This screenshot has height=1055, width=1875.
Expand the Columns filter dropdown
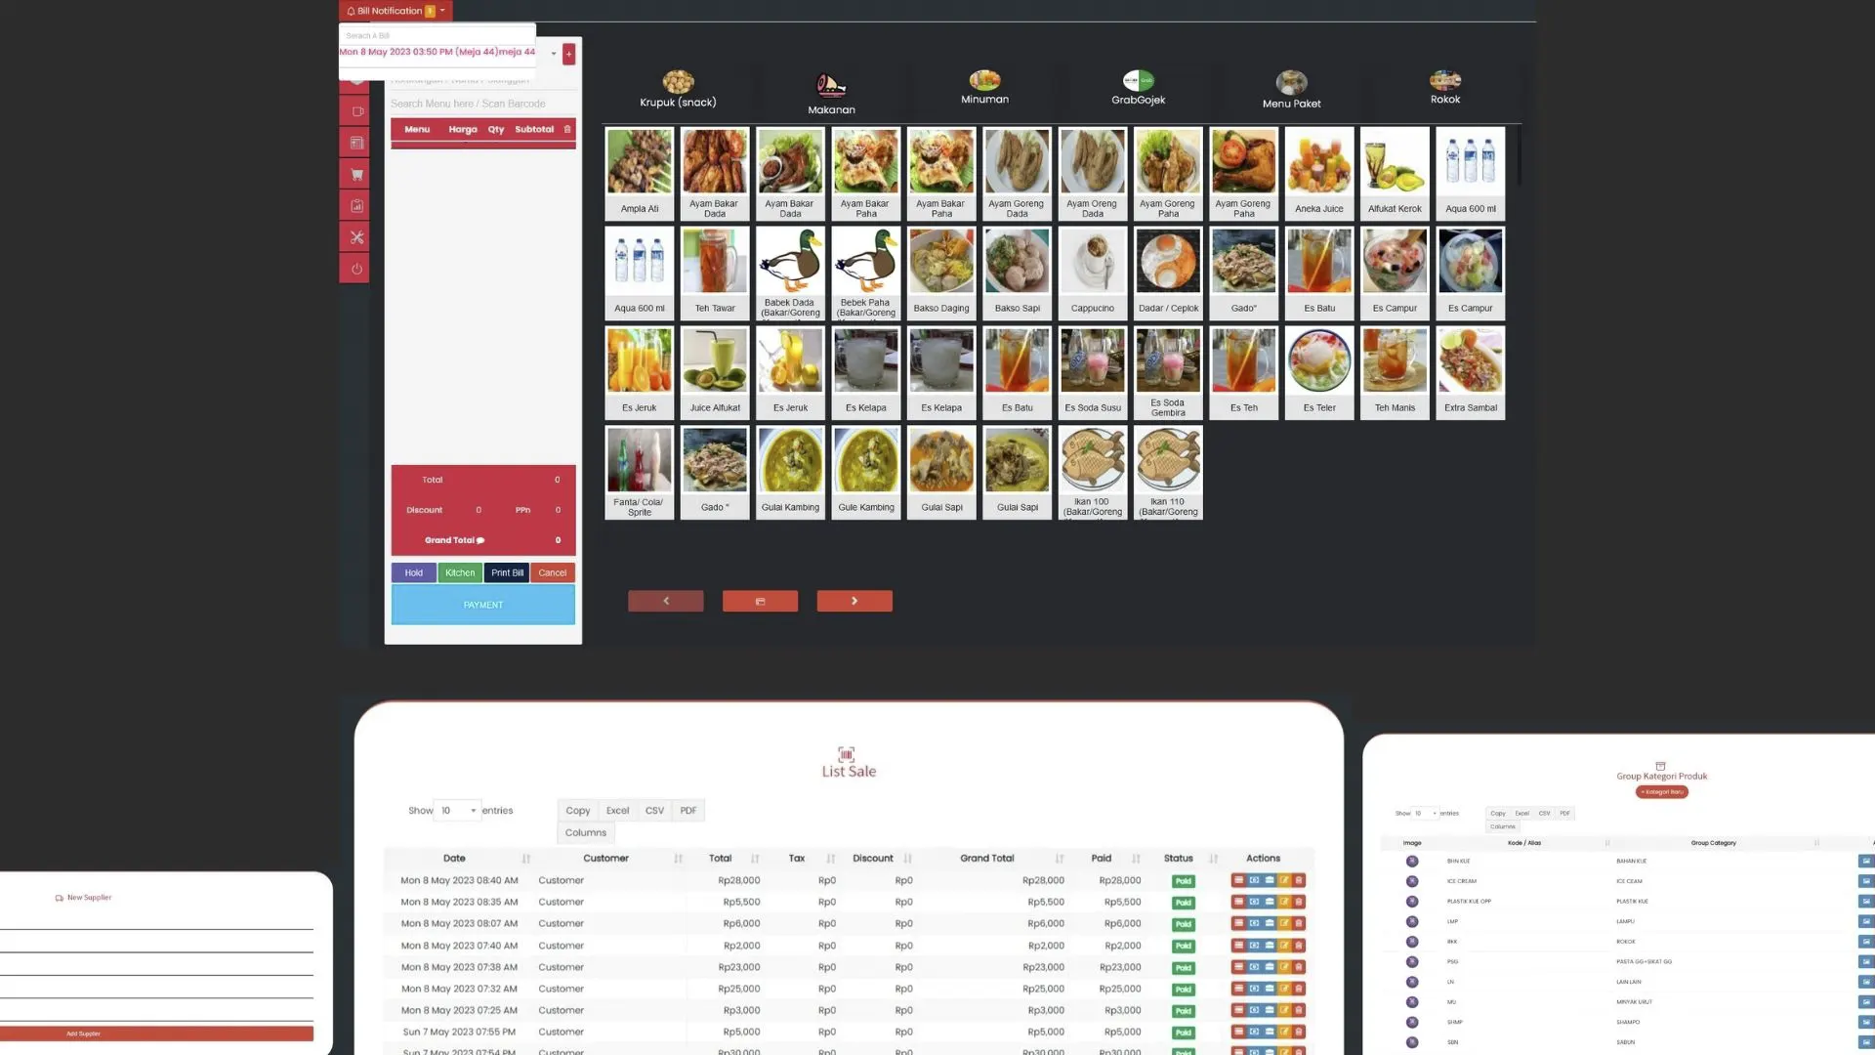(585, 832)
